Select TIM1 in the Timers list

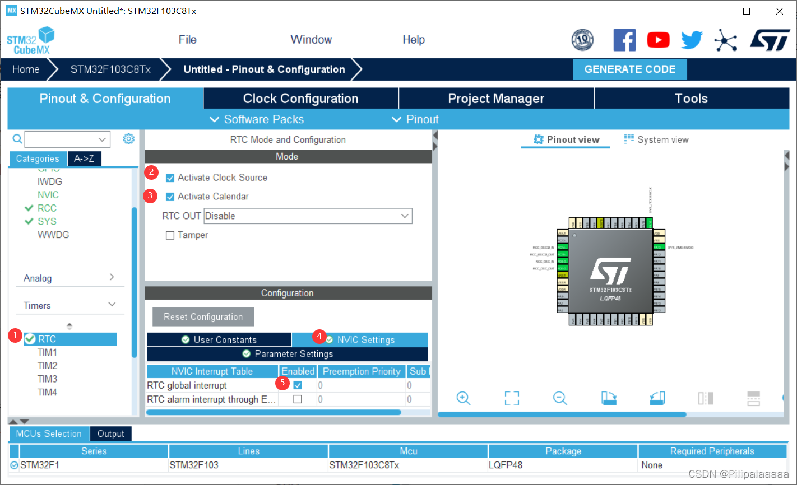[x=47, y=352]
